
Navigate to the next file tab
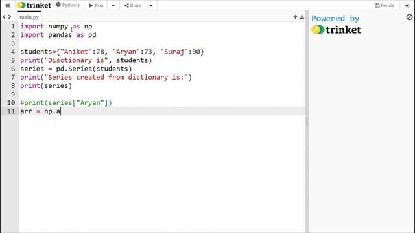10,17
